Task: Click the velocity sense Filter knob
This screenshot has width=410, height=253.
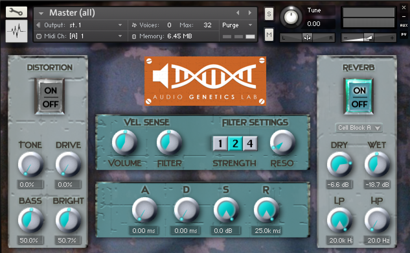Action: click(169, 142)
